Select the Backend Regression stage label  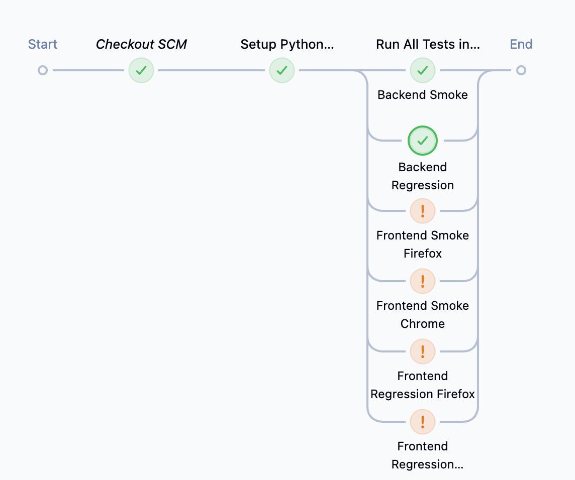point(422,176)
